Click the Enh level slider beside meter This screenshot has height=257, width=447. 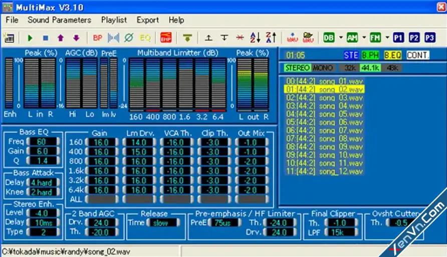point(19,82)
